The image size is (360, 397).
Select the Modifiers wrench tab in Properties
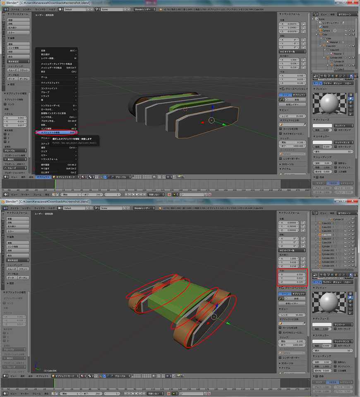(x=344, y=76)
